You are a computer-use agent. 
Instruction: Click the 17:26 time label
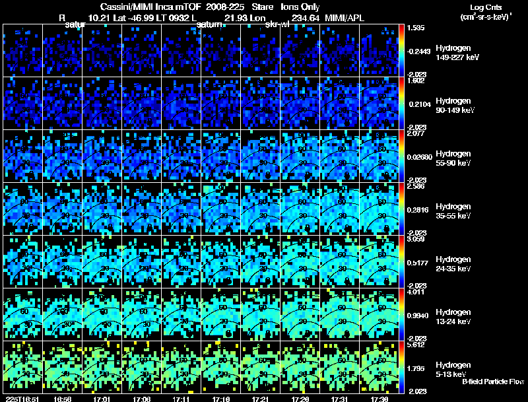[x=300, y=399]
